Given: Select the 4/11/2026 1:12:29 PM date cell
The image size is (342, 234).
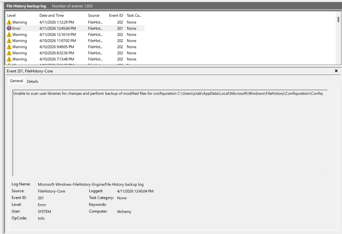Looking at the screenshot, I should pyautogui.click(x=57, y=22).
